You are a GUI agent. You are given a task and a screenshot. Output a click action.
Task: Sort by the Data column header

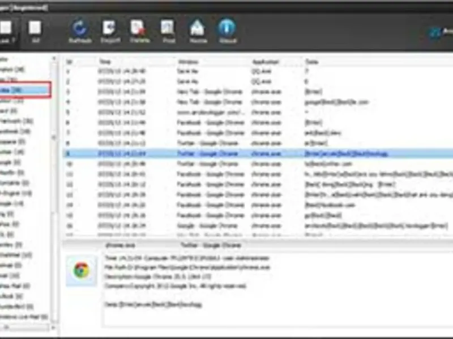click(312, 62)
